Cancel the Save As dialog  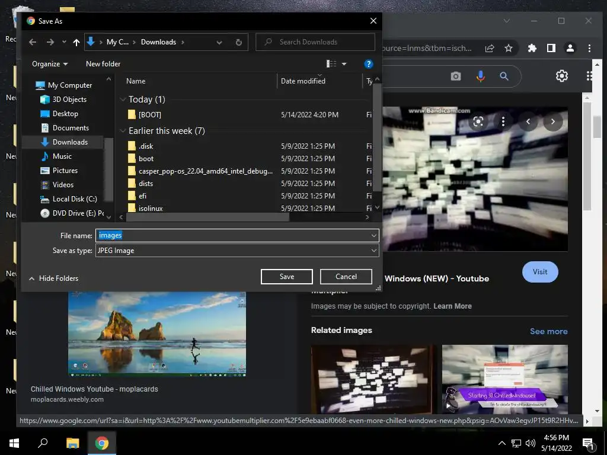click(346, 277)
